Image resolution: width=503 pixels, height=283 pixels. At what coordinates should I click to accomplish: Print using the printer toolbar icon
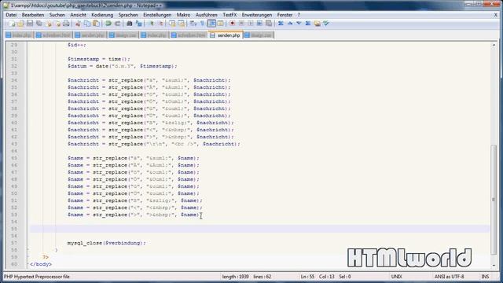[66, 24]
